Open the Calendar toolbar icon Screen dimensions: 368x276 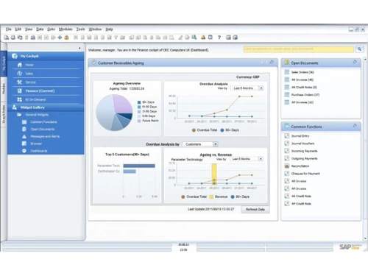click(x=210, y=38)
